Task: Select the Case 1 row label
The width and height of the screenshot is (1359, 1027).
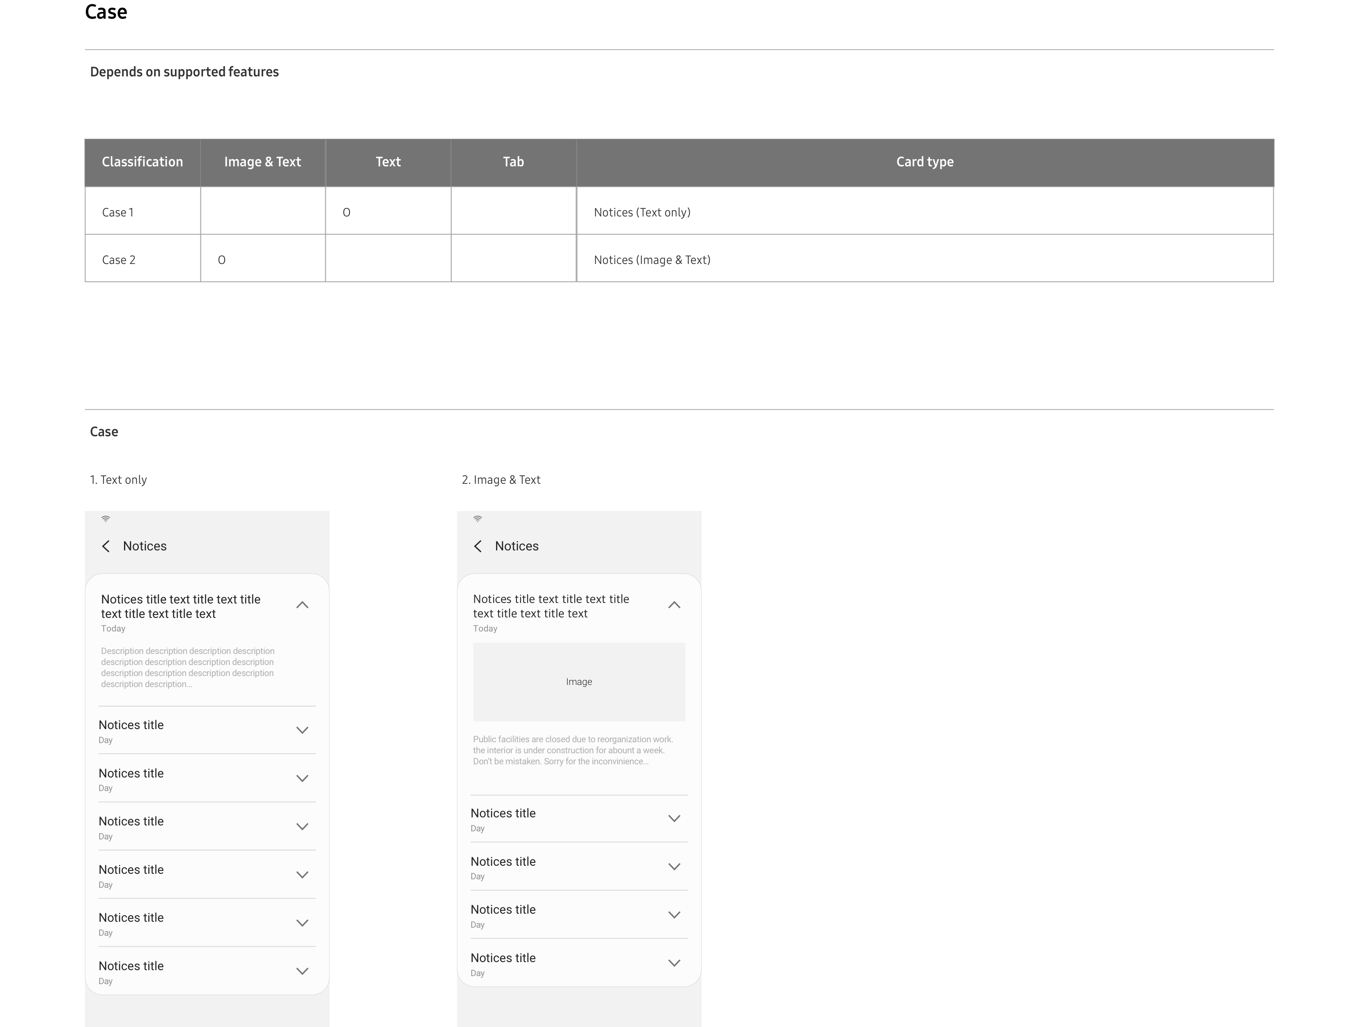Action: [118, 212]
